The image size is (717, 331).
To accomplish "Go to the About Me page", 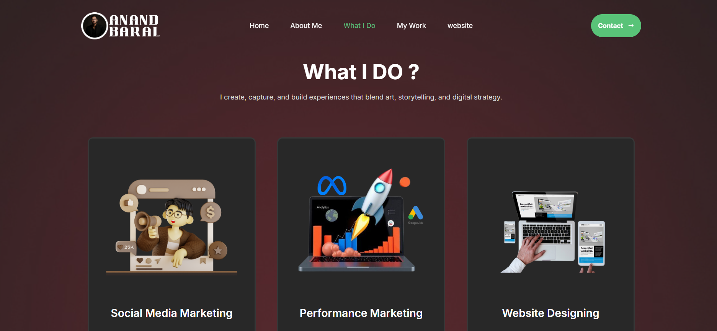I will coord(306,26).
